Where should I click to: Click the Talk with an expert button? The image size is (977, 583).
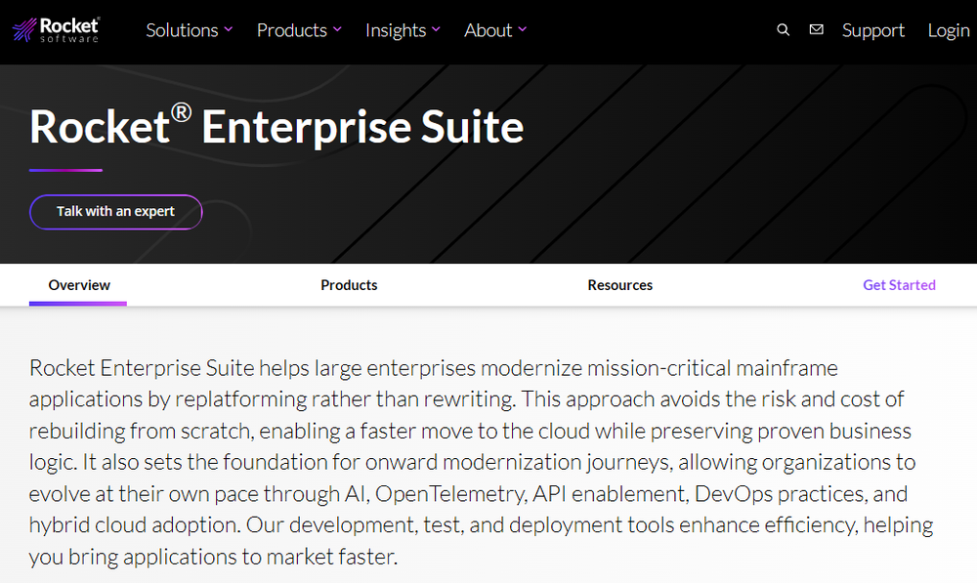coord(115,212)
